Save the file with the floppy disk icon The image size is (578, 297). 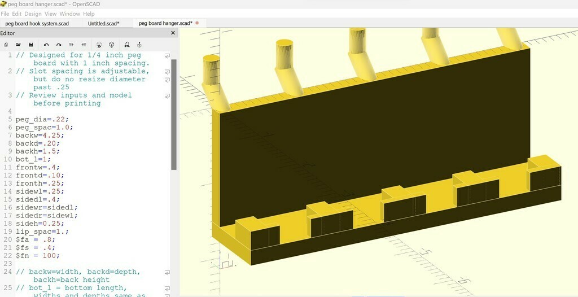point(30,45)
